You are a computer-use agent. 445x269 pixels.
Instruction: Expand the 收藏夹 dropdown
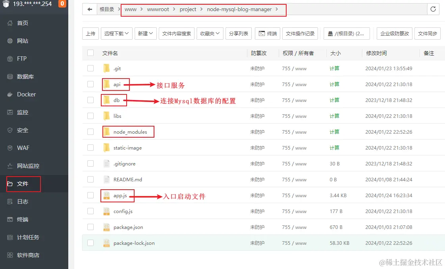point(210,33)
